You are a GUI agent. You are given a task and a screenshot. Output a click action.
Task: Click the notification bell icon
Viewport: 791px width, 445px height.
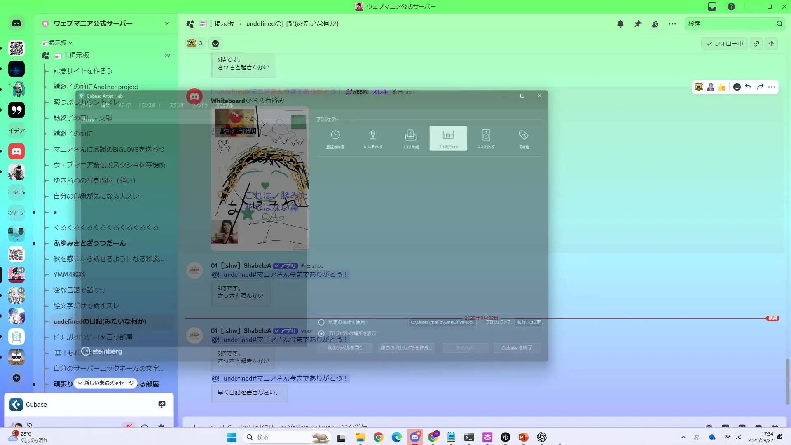pyautogui.click(x=620, y=24)
